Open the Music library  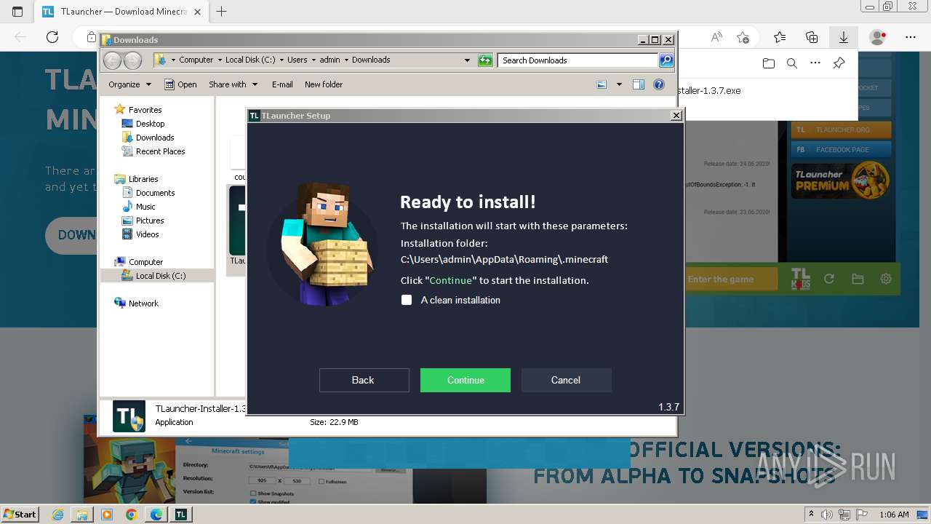[x=145, y=207]
